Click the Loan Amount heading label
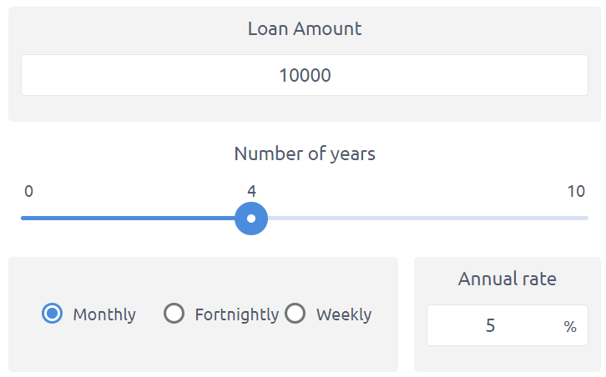606x377 pixels. click(x=305, y=29)
